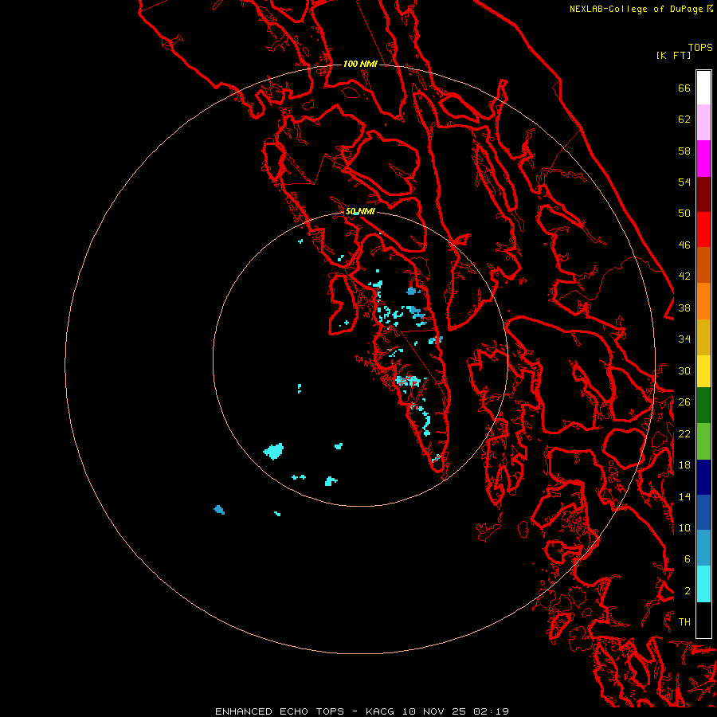Click the navy 22 kft legend swatch
The image size is (717, 717).
pos(703,477)
